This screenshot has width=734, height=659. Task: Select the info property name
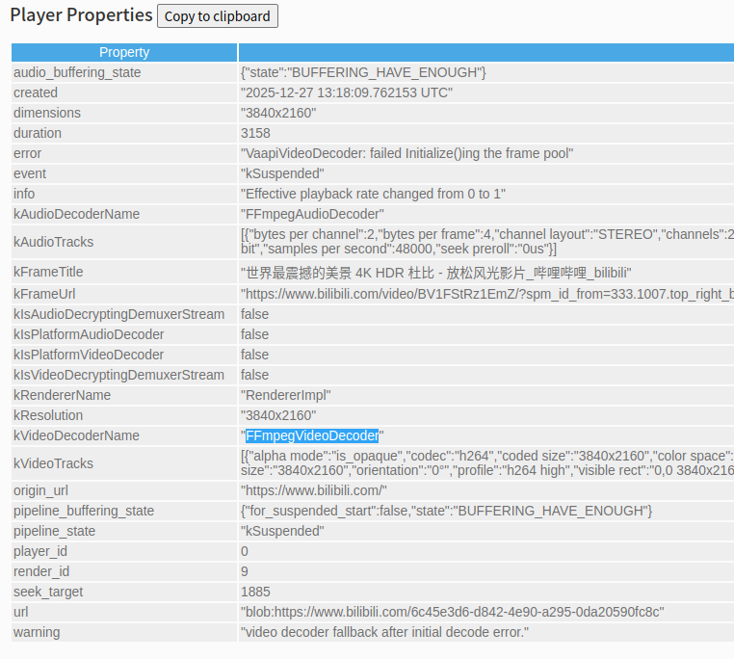24,194
